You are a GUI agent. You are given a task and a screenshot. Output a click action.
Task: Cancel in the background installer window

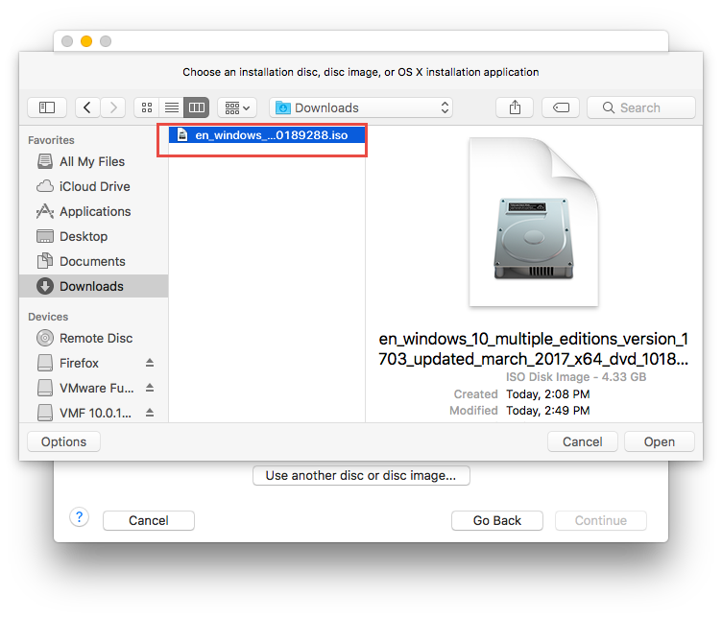(149, 520)
